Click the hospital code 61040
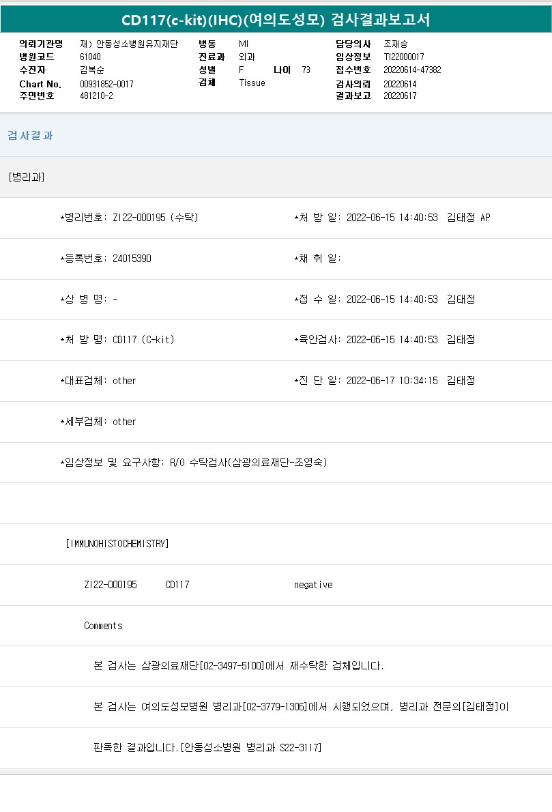 (90, 57)
